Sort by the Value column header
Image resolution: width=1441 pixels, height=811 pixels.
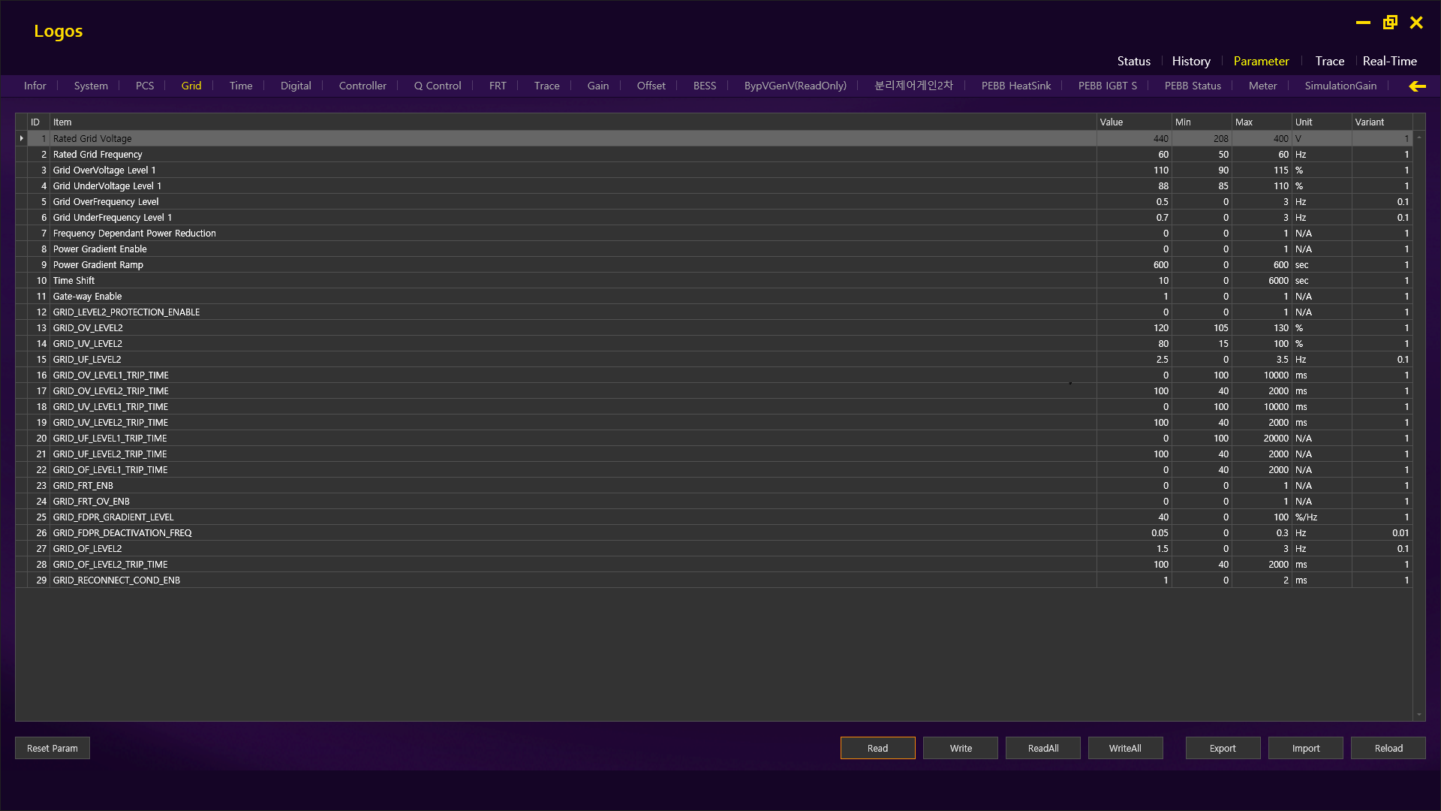point(1133,122)
